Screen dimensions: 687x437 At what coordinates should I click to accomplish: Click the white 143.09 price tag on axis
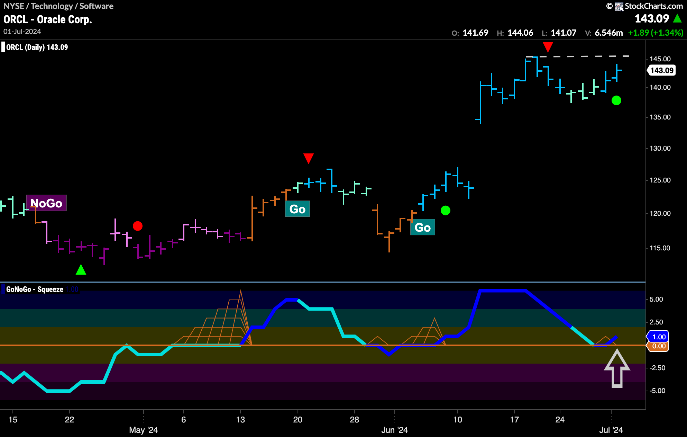661,70
